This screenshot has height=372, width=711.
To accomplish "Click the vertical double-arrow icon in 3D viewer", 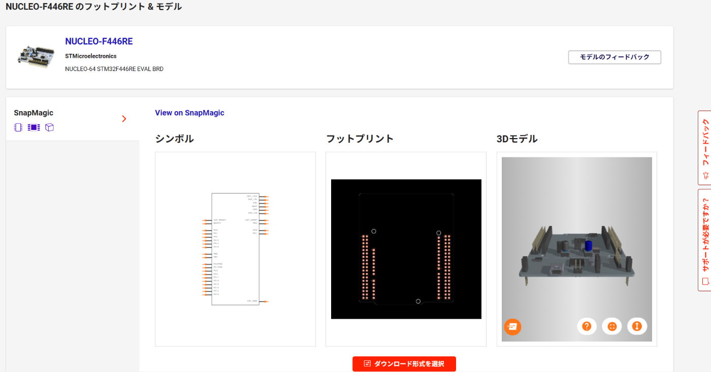I will 637,326.
